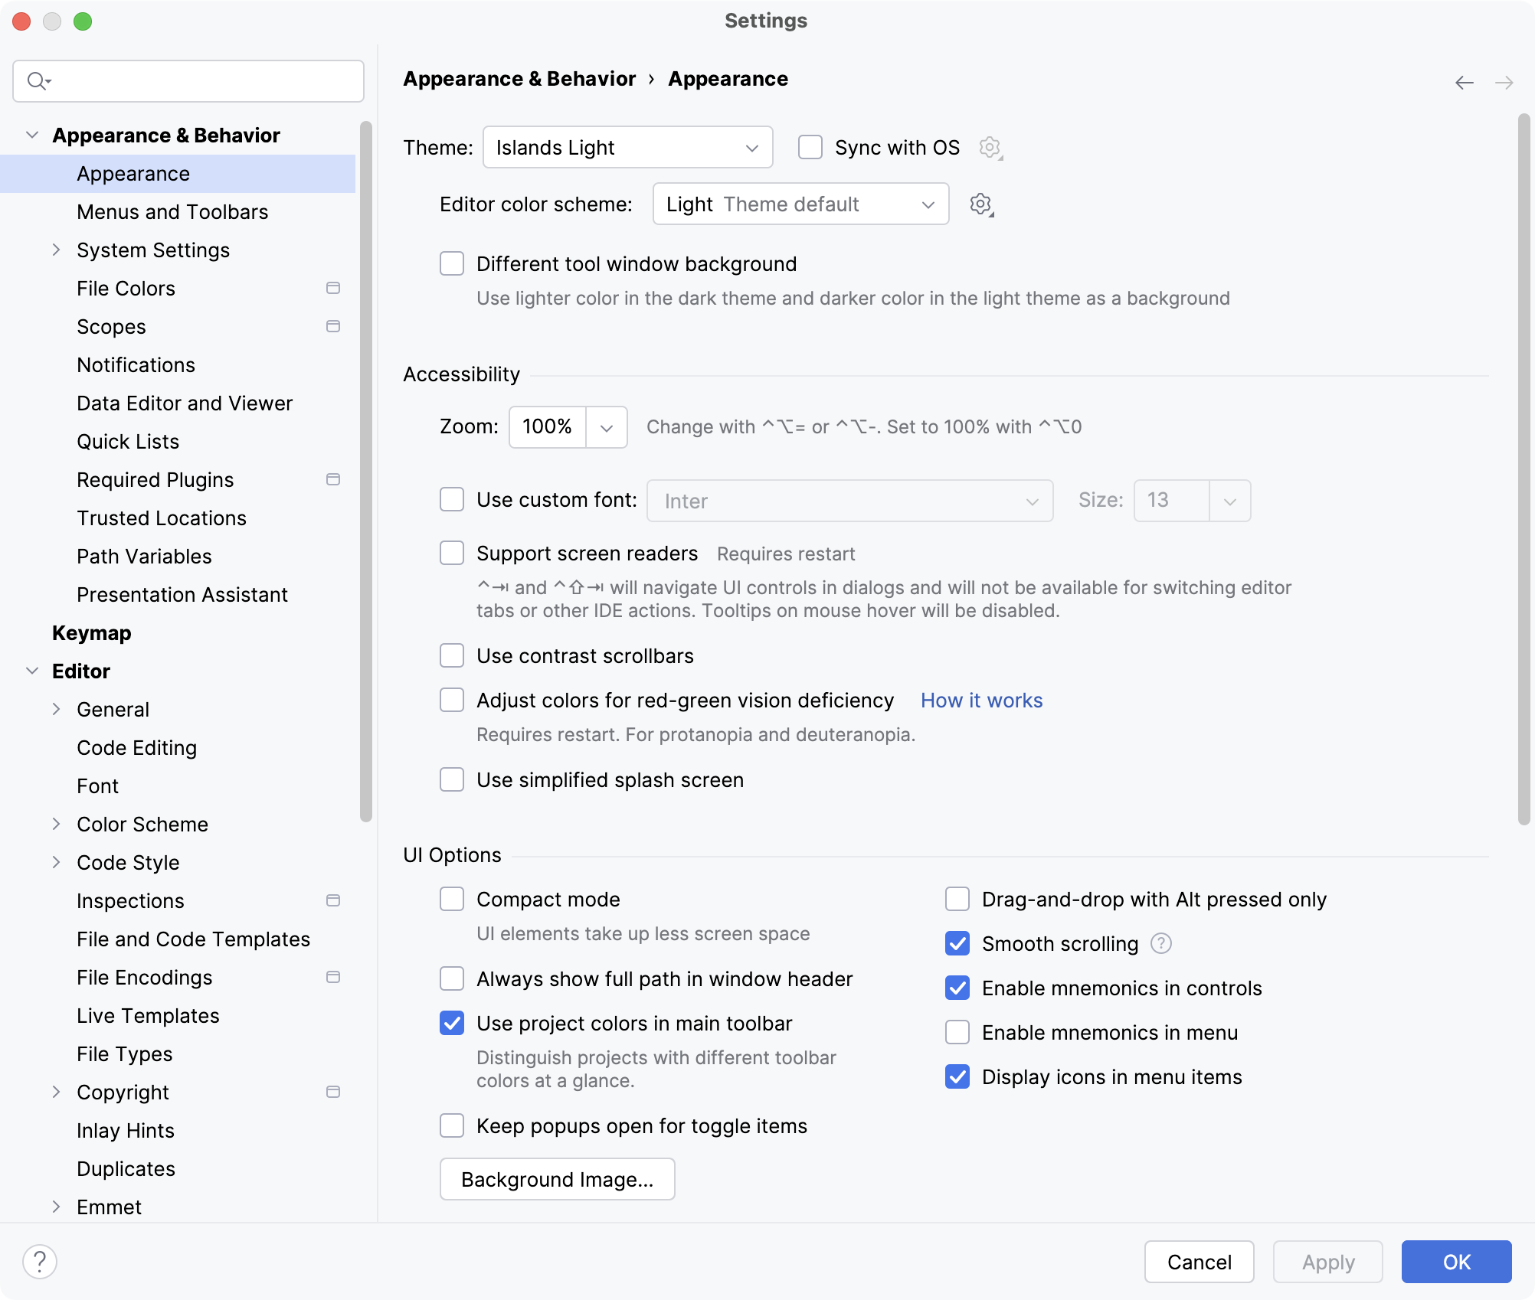The width and height of the screenshot is (1535, 1300).
Task: Open Appearance & Behavior from the breadcrumb
Action: (x=519, y=78)
